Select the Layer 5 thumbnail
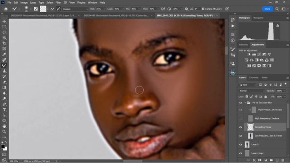This screenshot has width=290, height=163. pos(247,144)
